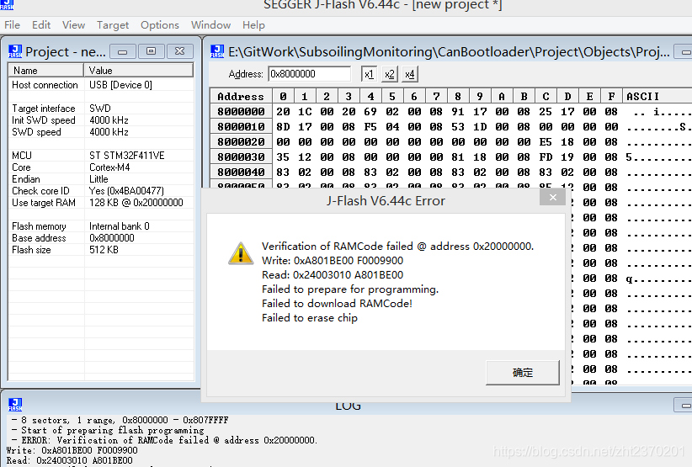Select address row 8000000
Viewport: 692px width, 467px height.
tap(241, 112)
